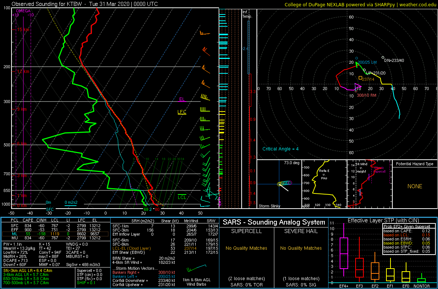Click 'SARS - Sounding Analog System' heading
This screenshot has height=289, width=438.
[274, 222]
